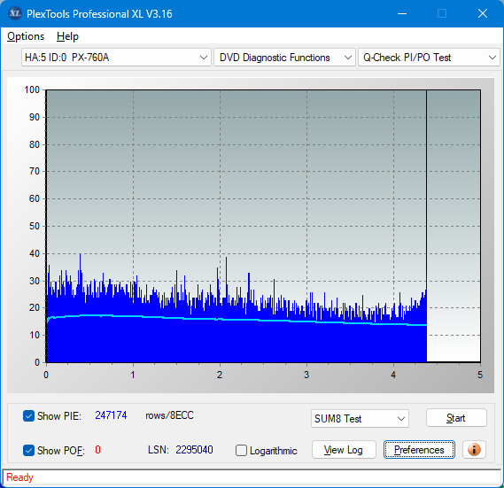
Task: Enable the Logarithmic checkbox
Action: [x=241, y=451]
